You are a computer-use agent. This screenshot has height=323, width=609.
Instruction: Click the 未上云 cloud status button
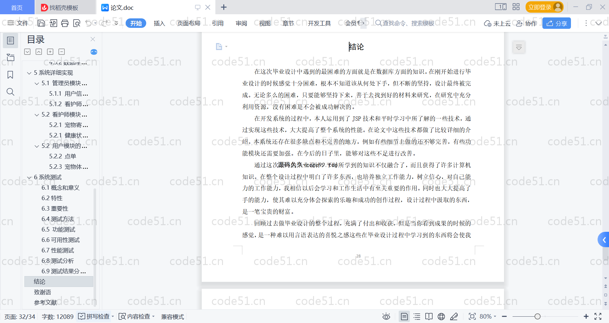click(497, 23)
